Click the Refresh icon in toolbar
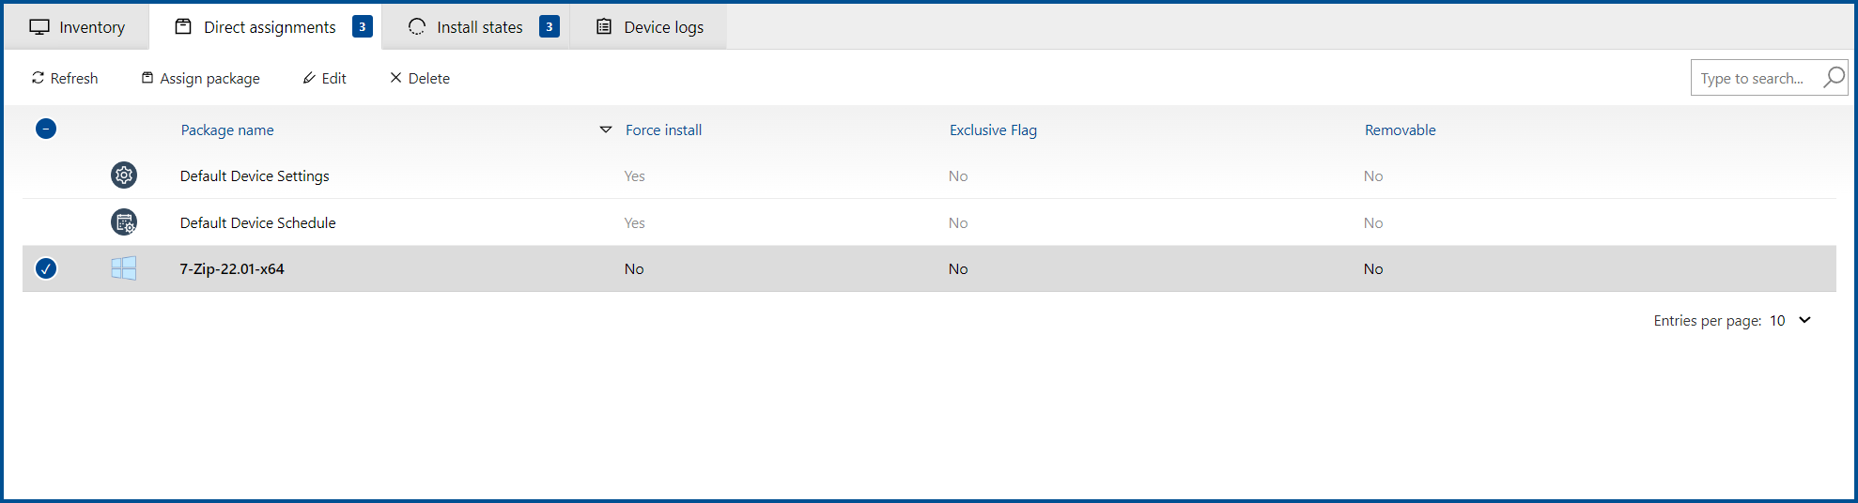 coord(39,78)
